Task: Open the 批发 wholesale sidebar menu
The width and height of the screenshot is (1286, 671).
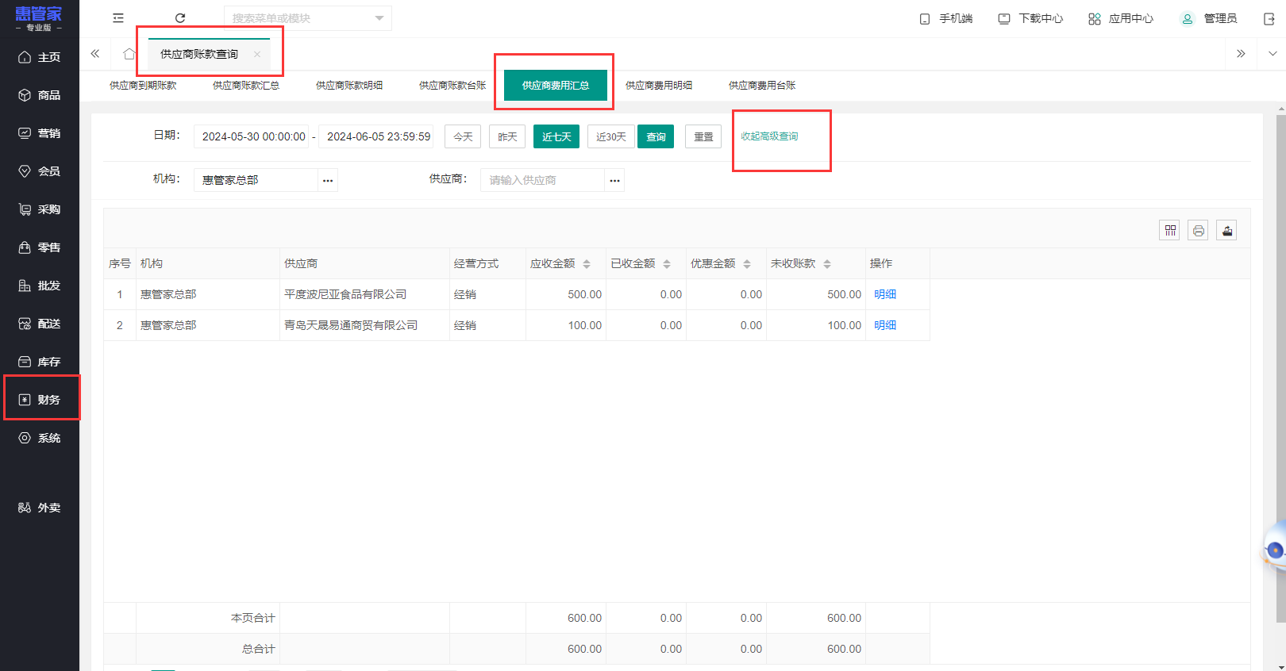Action: pyautogui.click(x=40, y=286)
